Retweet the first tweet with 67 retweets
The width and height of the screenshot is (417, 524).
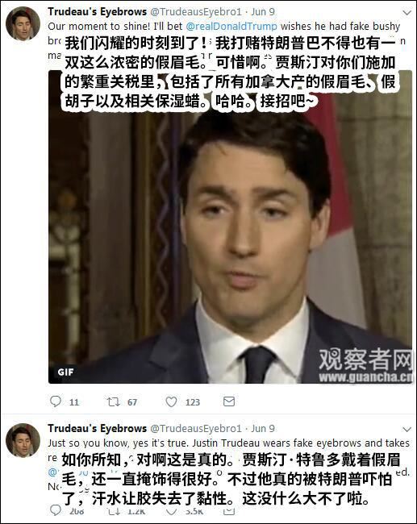(x=114, y=401)
